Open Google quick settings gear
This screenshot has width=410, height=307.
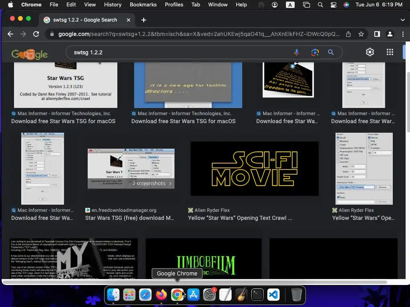(x=370, y=52)
